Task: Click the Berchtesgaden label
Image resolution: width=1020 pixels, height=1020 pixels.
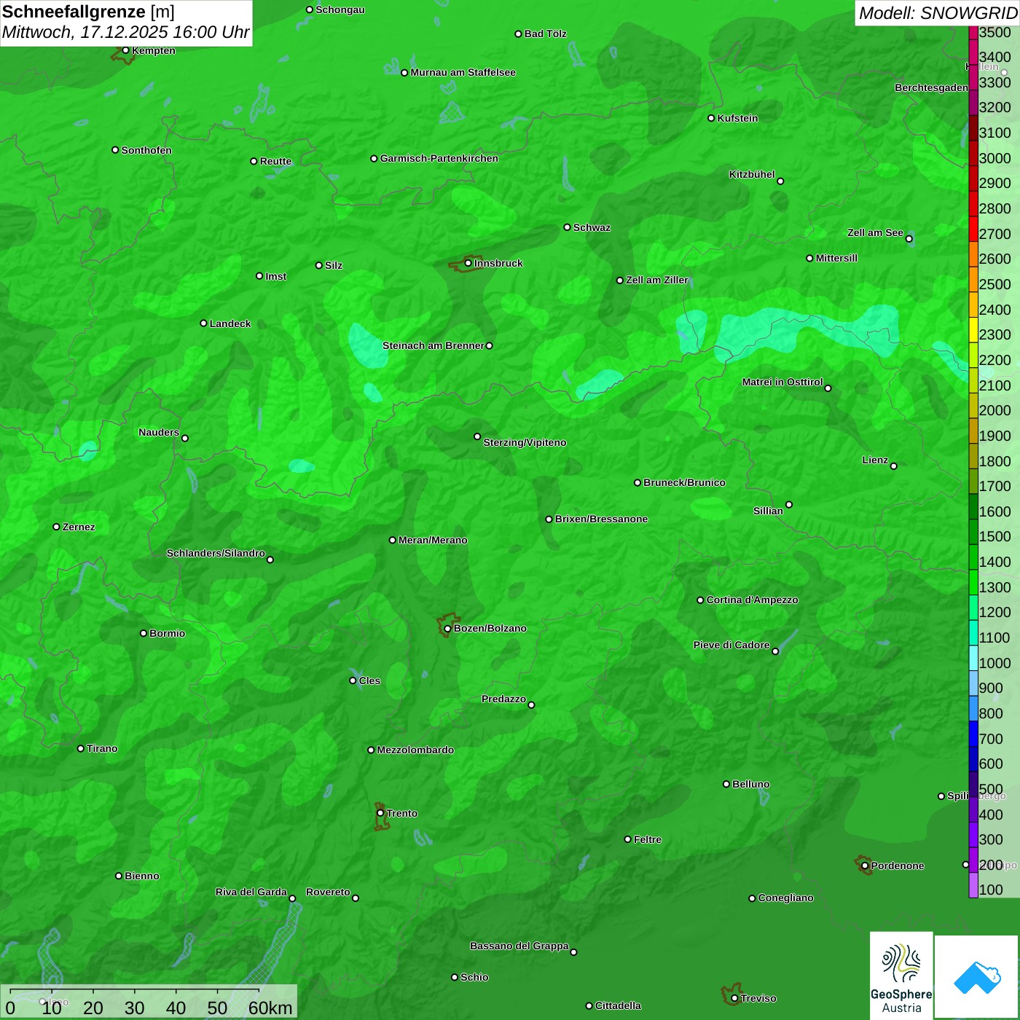Action: point(931,87)
